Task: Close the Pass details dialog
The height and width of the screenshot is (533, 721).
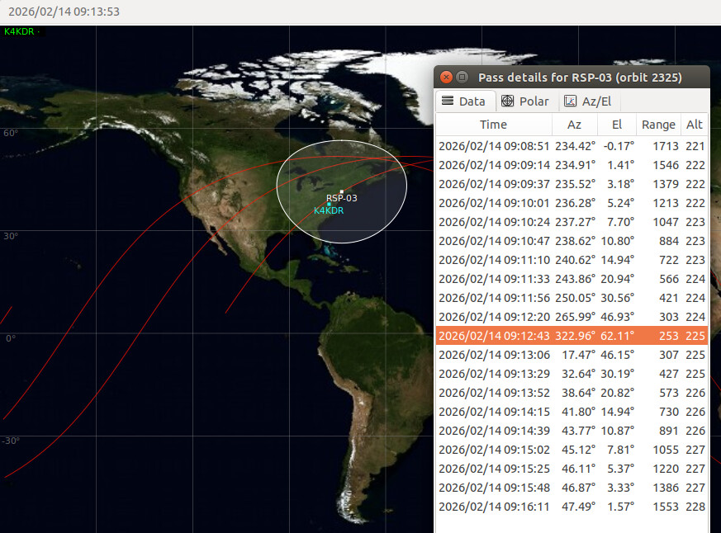Action: point(446,77)
